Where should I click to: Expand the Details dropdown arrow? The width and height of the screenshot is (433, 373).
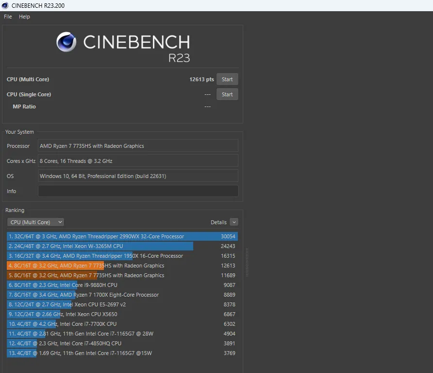coord(234,222)
